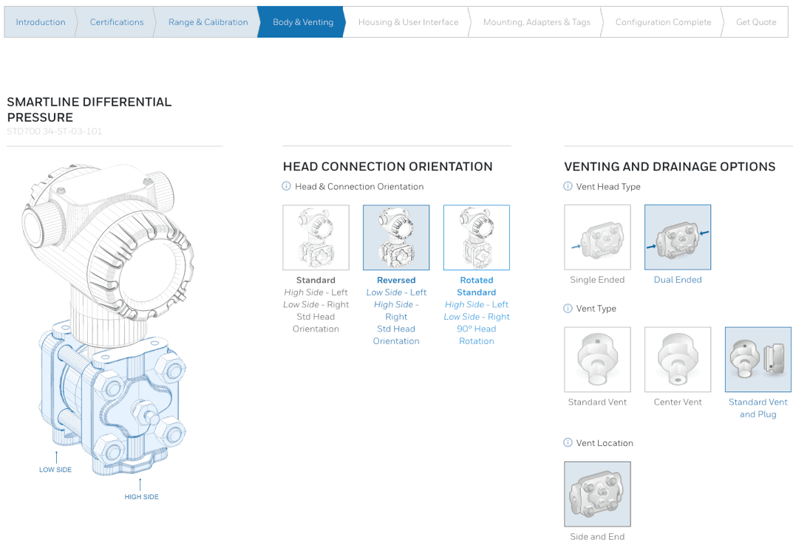Open the Introduction step tab
The image size is (793, 545).
(41, 22)
